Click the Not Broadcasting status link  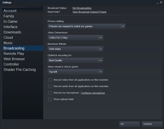(x=82, y=8)
